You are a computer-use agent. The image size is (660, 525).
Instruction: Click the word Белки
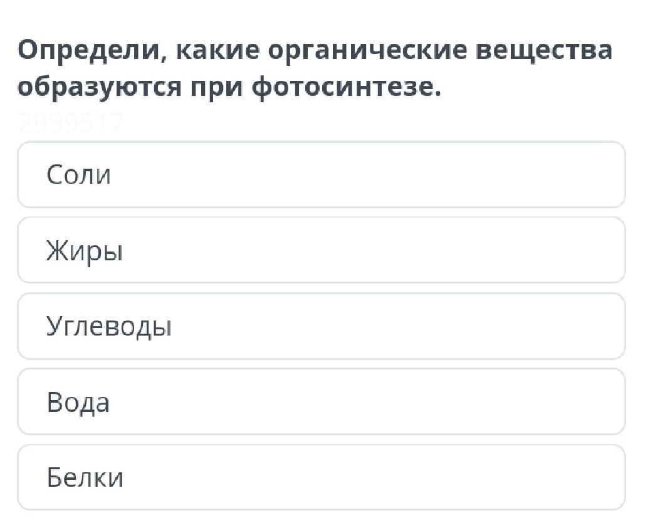[85, 478]
